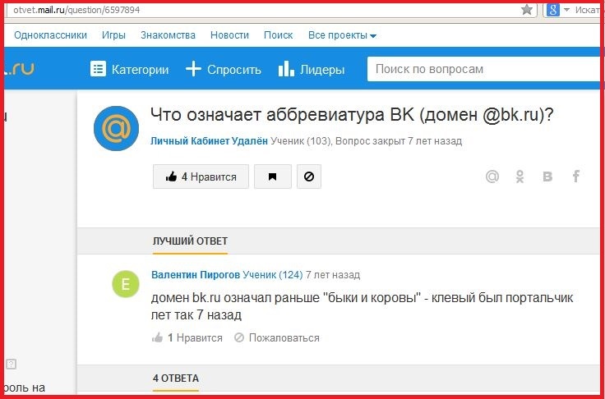Share via VKontakte B icon

[x=547, y=177]
